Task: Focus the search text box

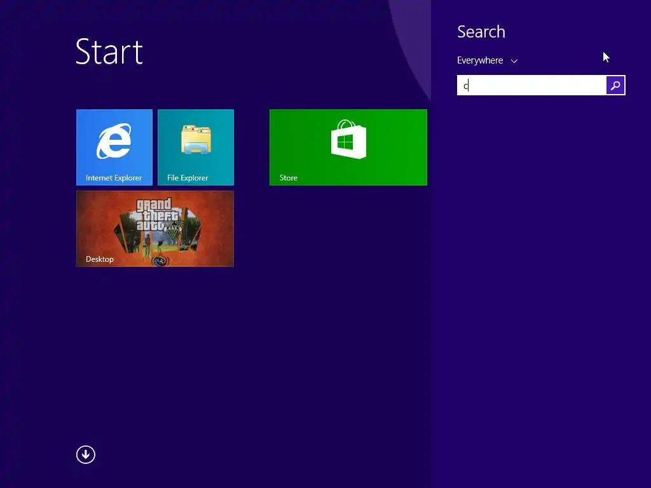Action: click(531, 85)
